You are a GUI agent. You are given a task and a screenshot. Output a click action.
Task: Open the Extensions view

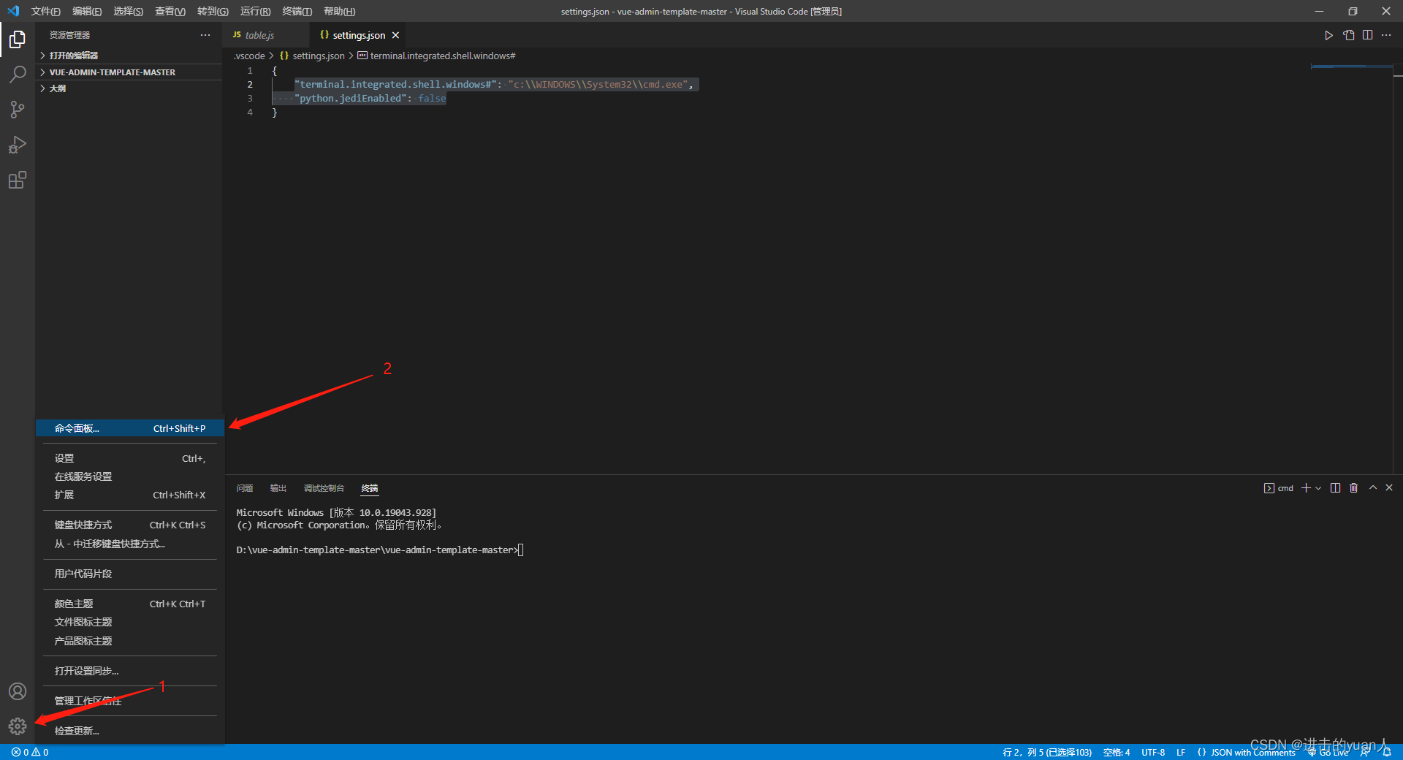[18, 180]
